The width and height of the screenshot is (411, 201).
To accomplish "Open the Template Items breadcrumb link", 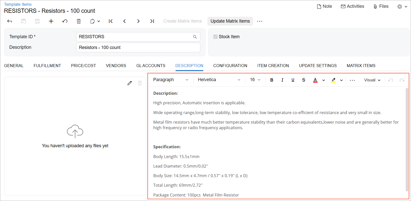I will pos(18,4).
